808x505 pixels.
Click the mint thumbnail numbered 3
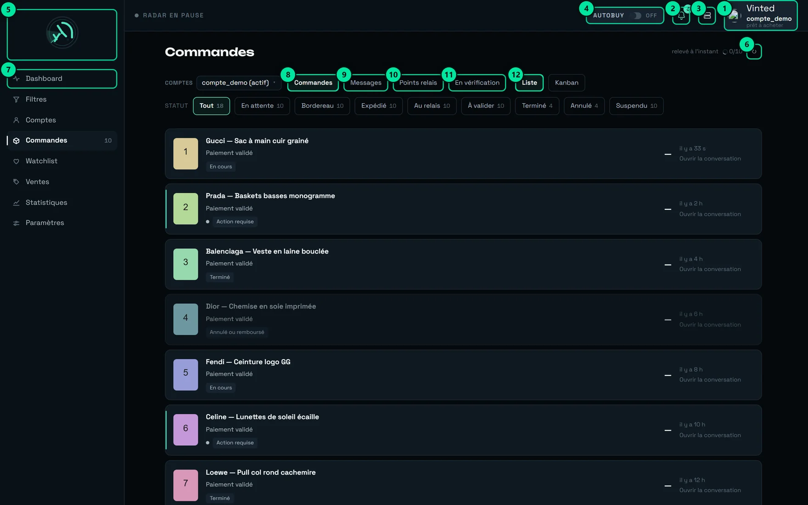point(185,264)
